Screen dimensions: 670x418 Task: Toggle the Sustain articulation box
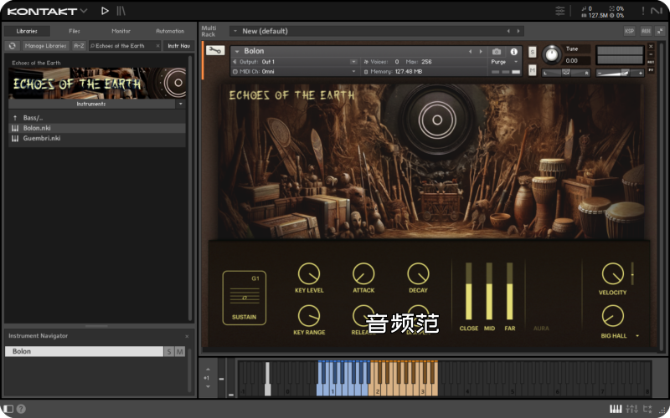coord(245,298)
